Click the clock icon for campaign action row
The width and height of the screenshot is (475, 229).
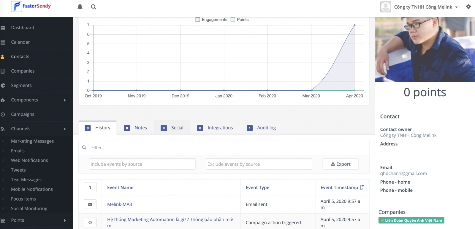coord(90,222)
